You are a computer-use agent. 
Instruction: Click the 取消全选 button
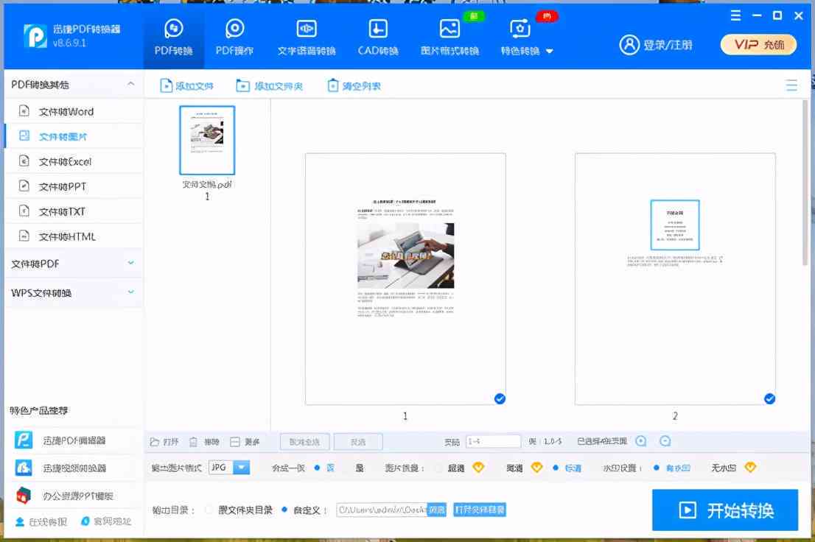[x=304, y=442]
